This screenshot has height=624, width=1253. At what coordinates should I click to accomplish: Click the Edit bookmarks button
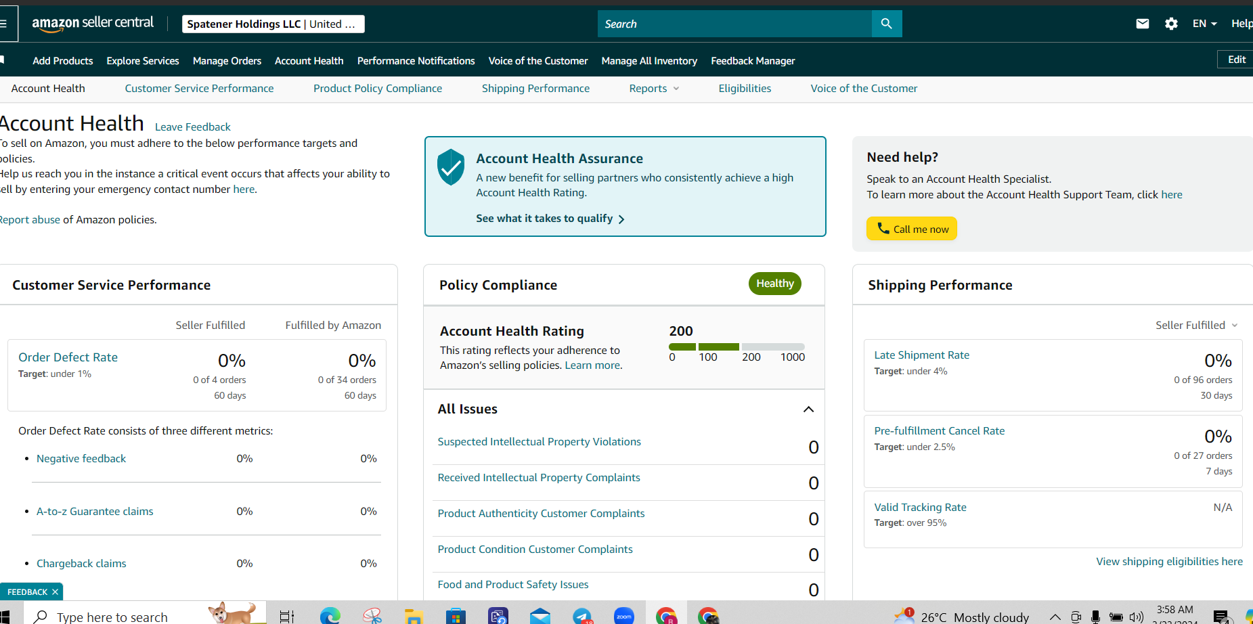click(1236, 60)
